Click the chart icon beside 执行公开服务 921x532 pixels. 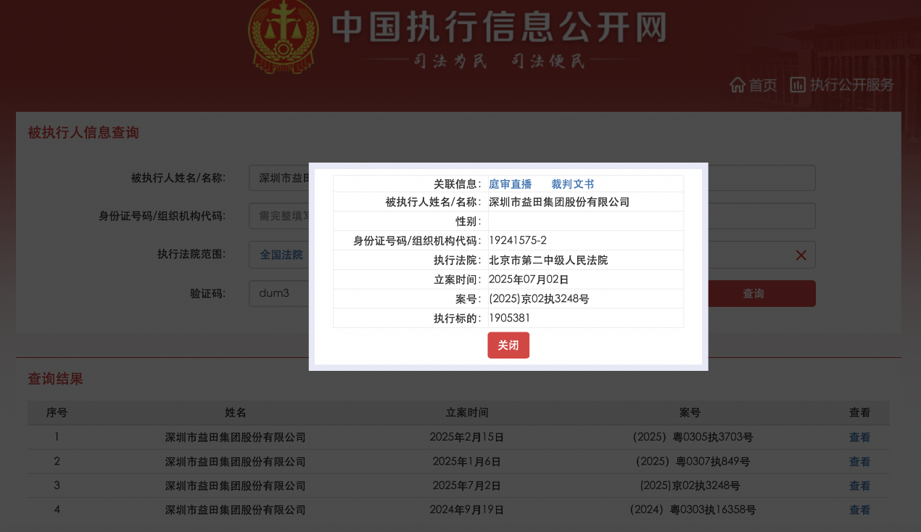(798, 85)
